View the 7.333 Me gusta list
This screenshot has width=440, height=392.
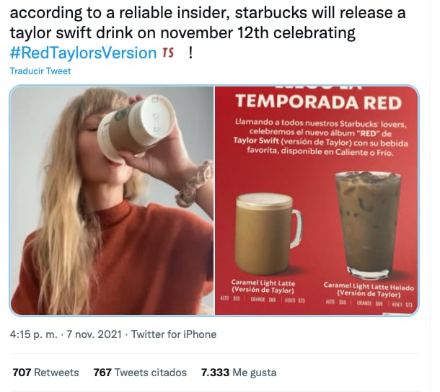click(x=239, y=373)
